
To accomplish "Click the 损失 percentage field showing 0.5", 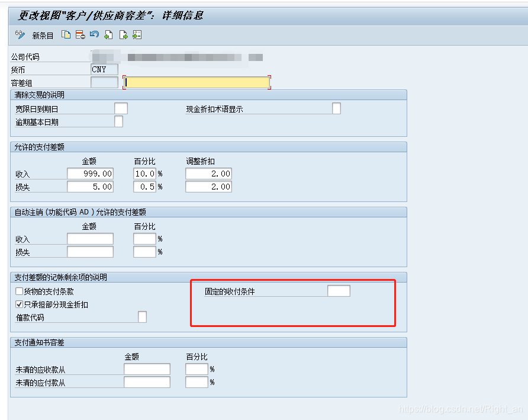I will click(145, 187).
